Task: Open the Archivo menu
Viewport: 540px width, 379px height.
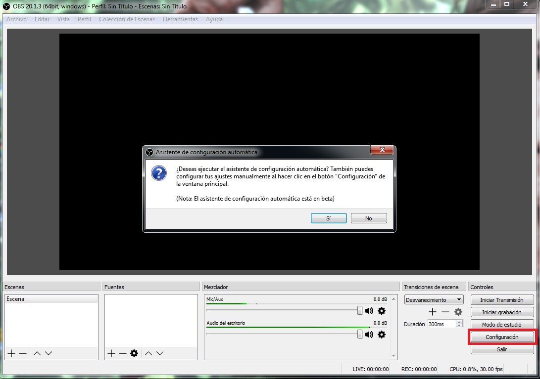Action: [16, 19]
